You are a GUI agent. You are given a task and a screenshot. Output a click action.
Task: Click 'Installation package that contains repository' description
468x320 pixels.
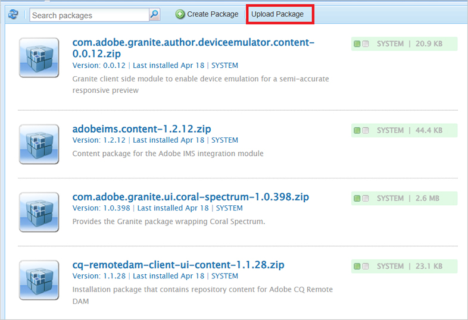pyautogui.click(x=202, y=295)
